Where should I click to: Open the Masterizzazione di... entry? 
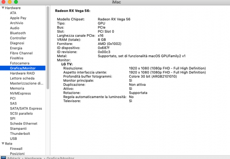(26, 83)
